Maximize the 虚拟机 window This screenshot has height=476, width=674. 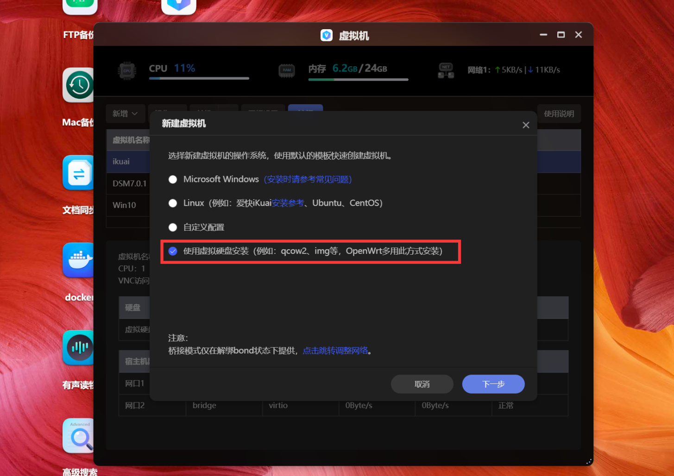[x=561, y=35]
